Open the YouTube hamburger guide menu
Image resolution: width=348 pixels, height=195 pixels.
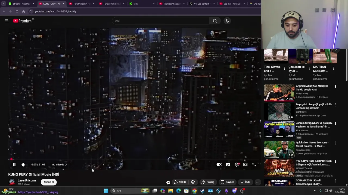click(7, 21)
